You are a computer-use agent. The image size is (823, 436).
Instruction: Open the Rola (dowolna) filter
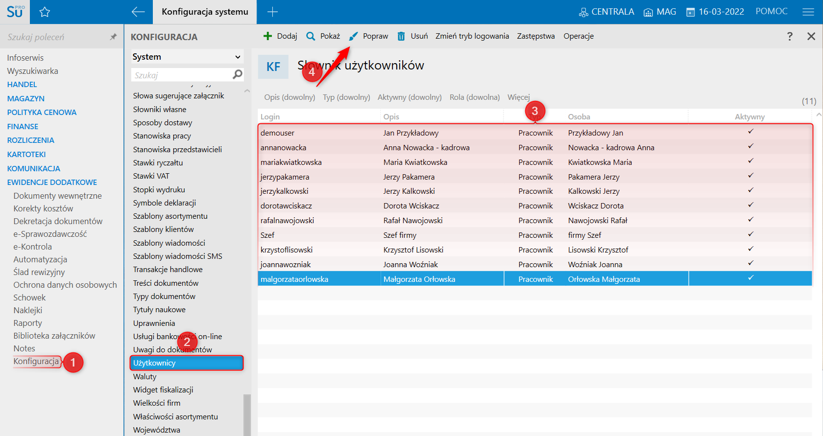click(x=474, y=97)
